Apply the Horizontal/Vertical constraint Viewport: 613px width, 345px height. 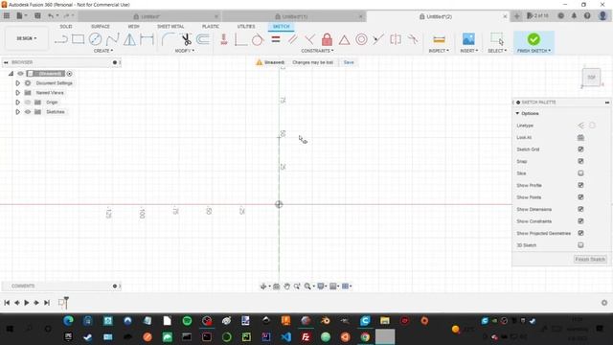pyautogui.click(x=223, y=39)
